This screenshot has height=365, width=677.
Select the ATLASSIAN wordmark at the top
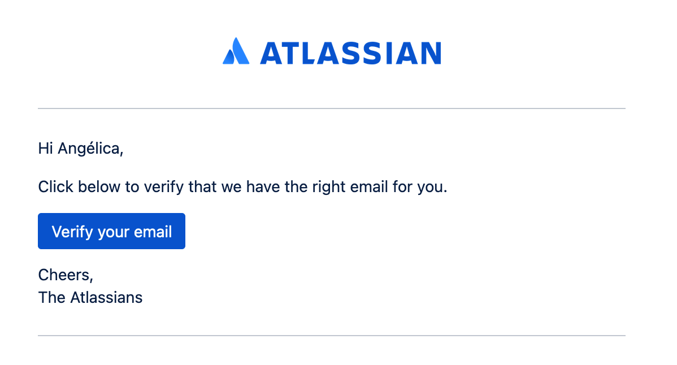pyautogui.click(x=349, y=52)
